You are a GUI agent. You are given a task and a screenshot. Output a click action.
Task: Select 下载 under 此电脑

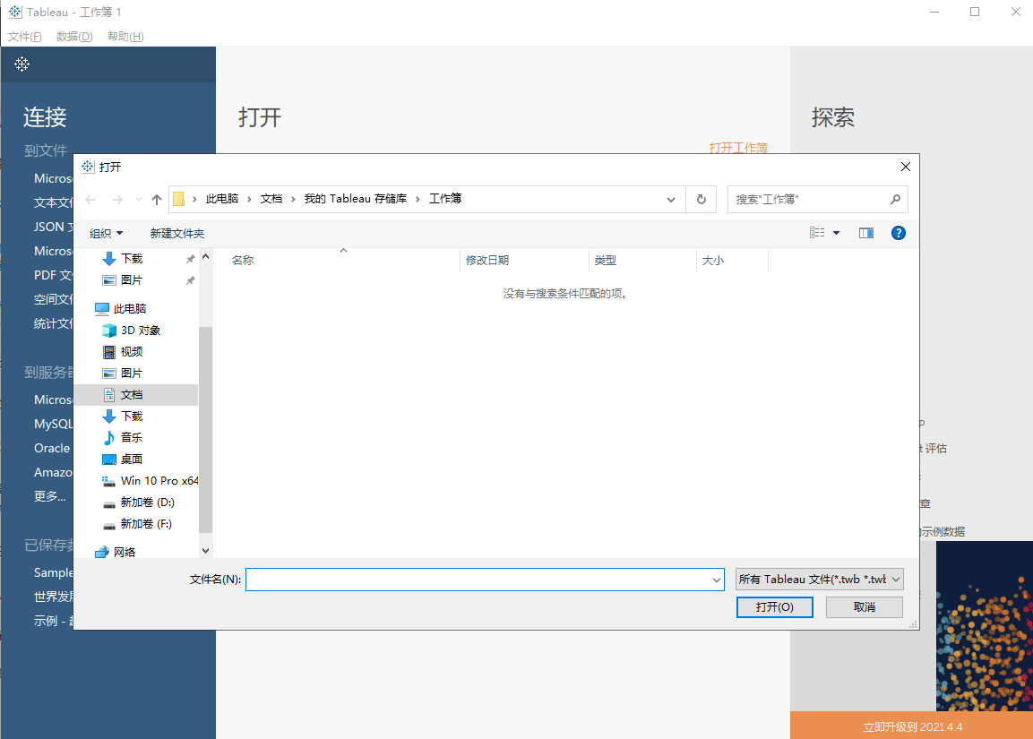(131, 417)
